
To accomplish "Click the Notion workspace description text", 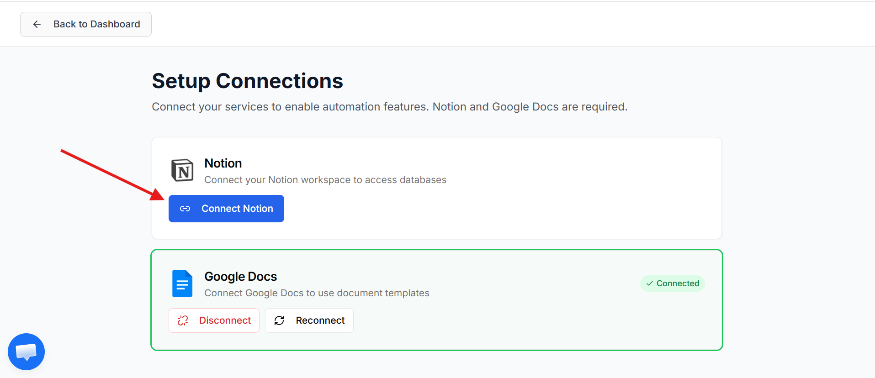I will pos(325,180).
